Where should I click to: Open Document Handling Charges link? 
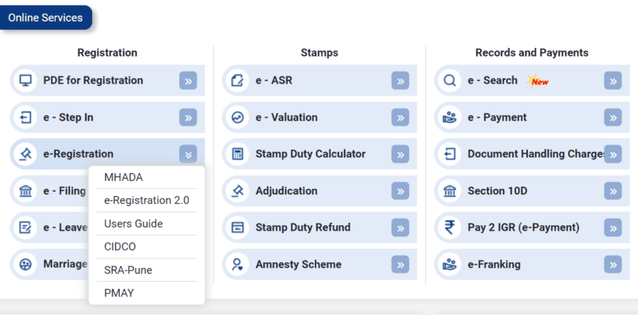point(535,154)
